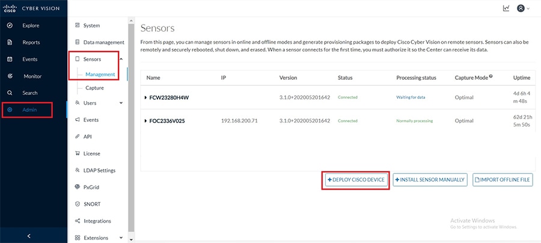Click the SNORT shield icon

78,204
